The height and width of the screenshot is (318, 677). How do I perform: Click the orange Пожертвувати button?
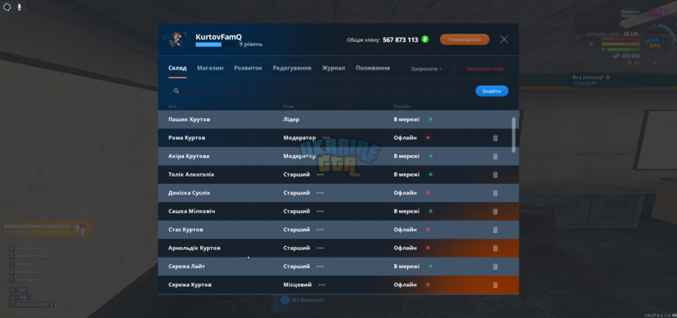(x=464, y=39)
